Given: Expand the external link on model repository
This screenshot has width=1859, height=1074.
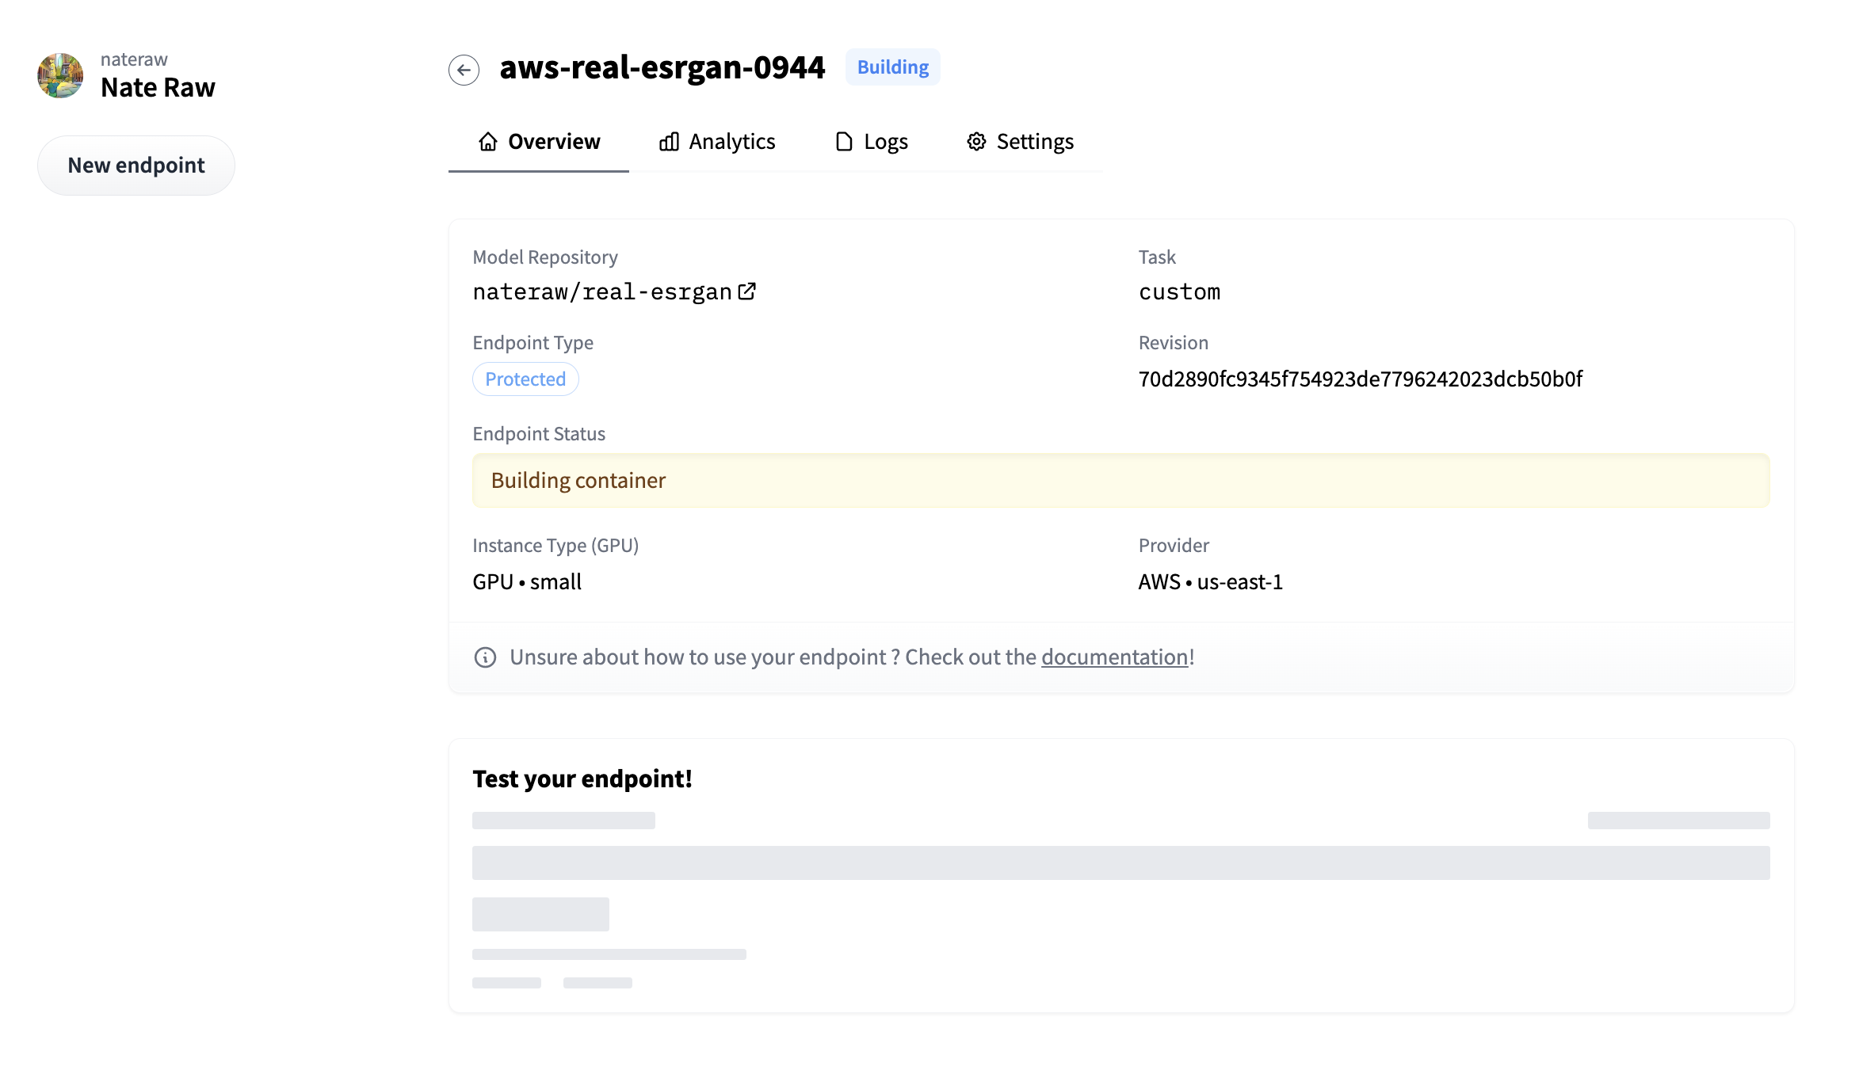Looking at the screenshot, I should click(748, 291).
